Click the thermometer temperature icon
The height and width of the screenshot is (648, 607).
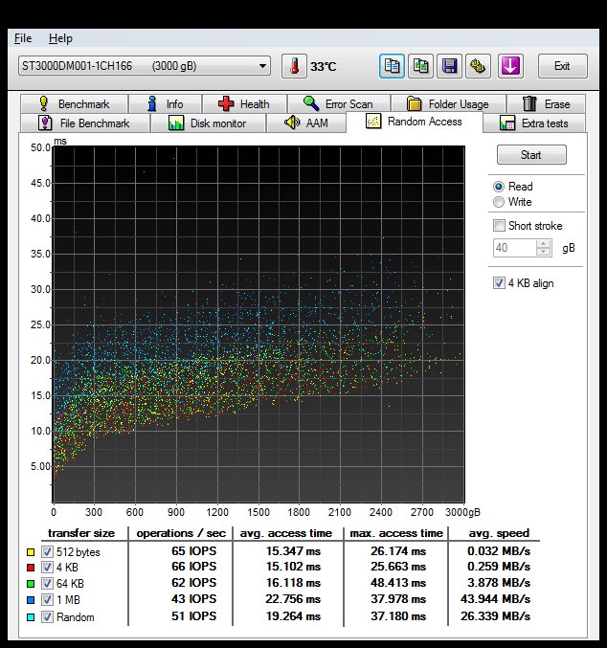(x=294, y=66)
